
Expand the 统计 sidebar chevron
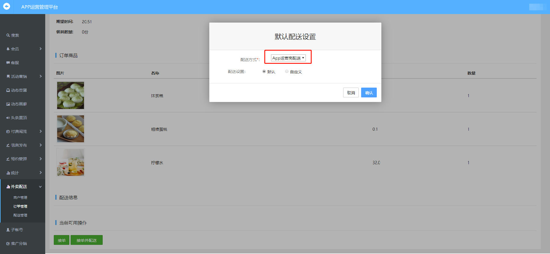pos(41,172)
